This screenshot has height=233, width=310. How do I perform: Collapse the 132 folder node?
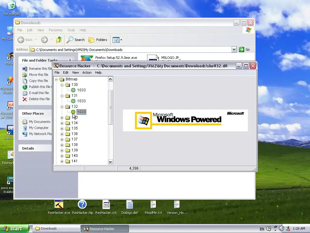click(62, 107)
